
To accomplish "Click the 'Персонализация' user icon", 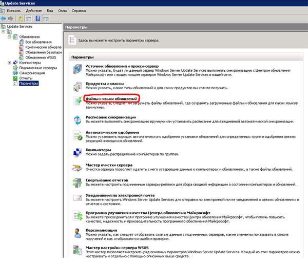I will click(x=77, y=232).
